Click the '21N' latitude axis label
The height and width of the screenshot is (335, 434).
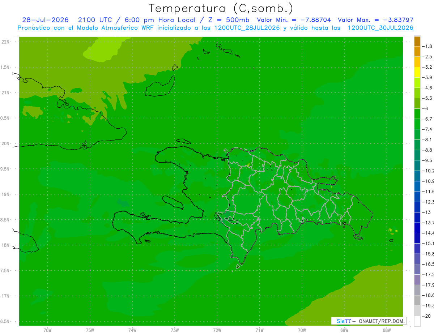6,93
